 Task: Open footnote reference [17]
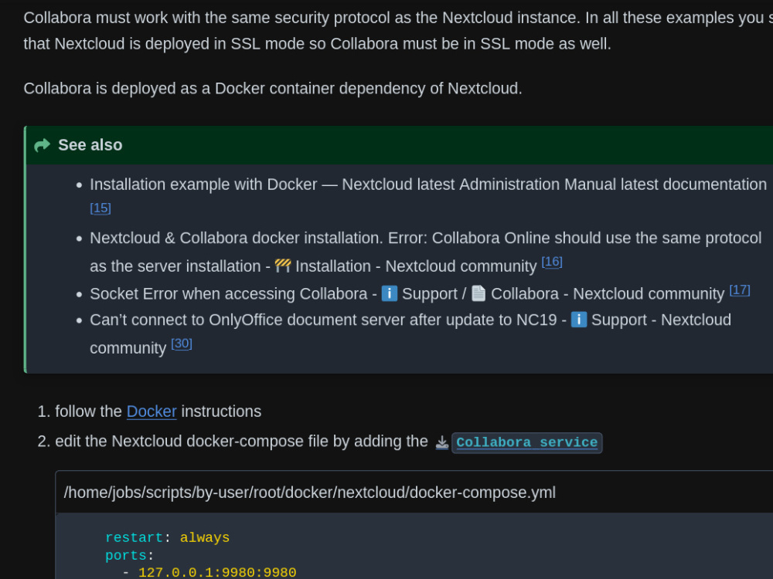point(740,290)
